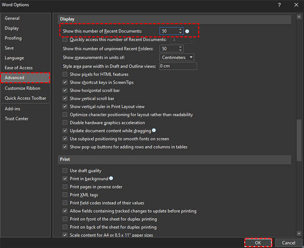The height and width of the screenshot is (248, 304).
Task: Check Disable hardware graphics acceleration
Action: (x=65, y=123)
